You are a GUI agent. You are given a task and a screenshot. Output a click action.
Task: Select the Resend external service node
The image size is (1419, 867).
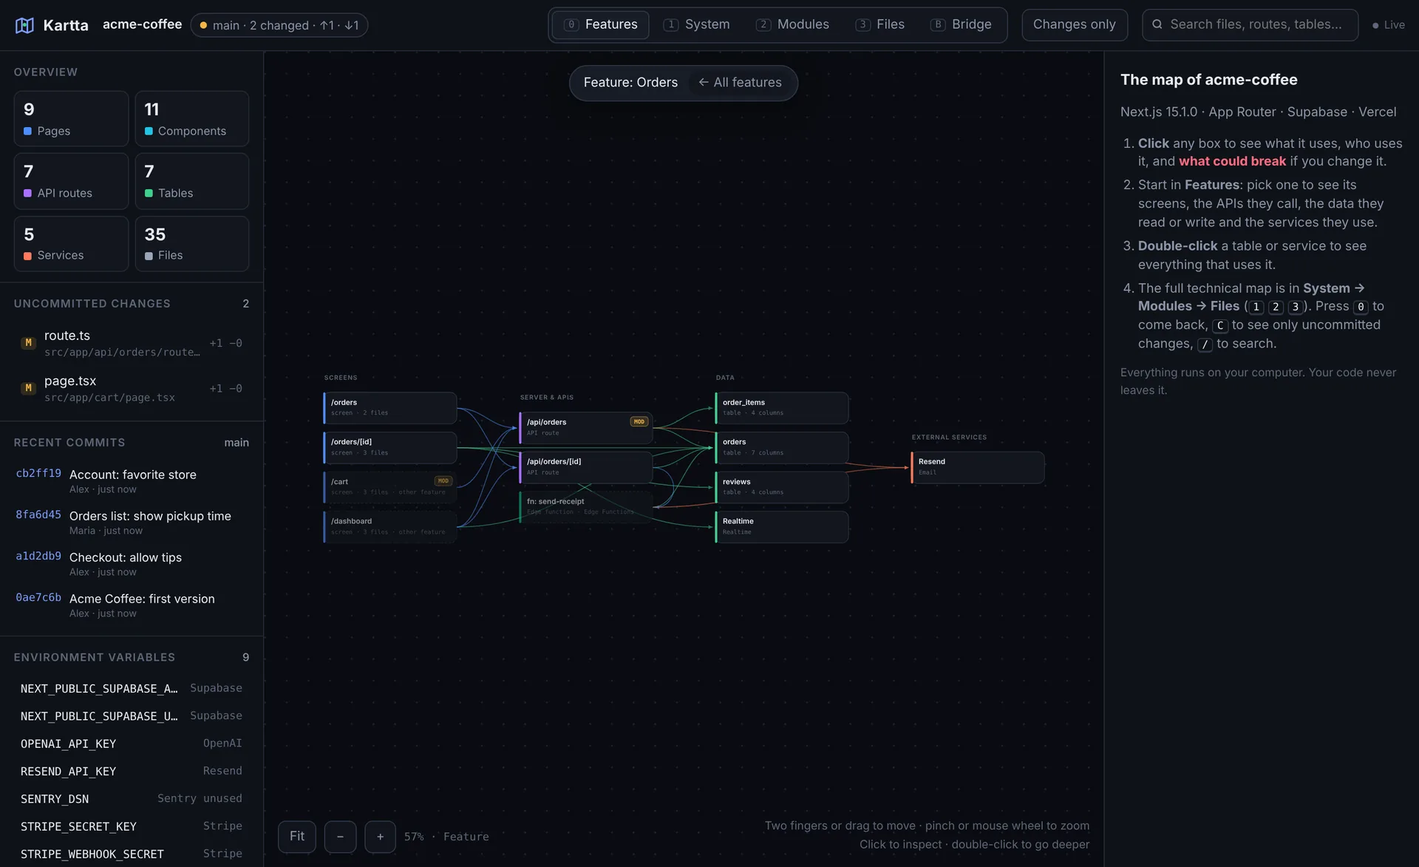click(978, 467)
